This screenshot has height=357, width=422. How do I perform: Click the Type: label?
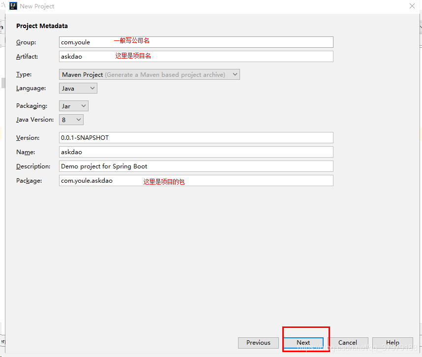tap(24, 74)
